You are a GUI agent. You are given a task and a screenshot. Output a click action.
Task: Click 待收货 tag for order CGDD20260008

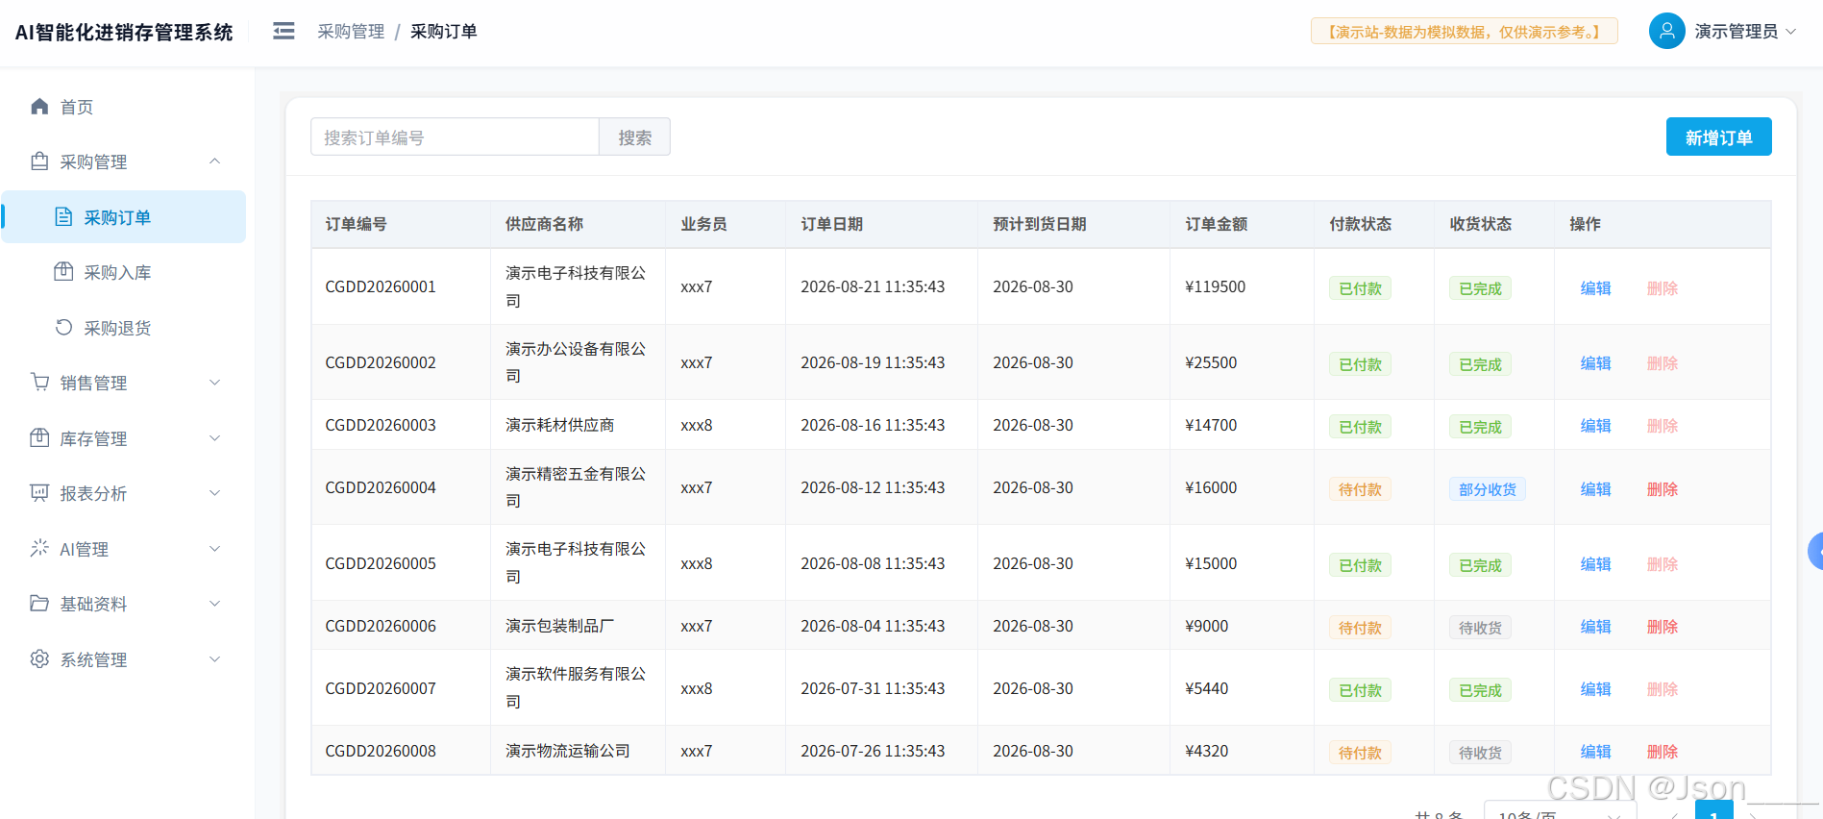(x=1480, y=753)
